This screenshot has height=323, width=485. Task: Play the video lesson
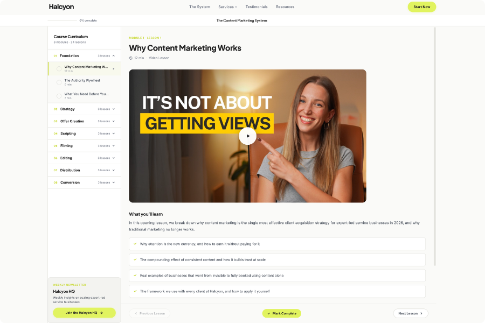tap(247, 136)
